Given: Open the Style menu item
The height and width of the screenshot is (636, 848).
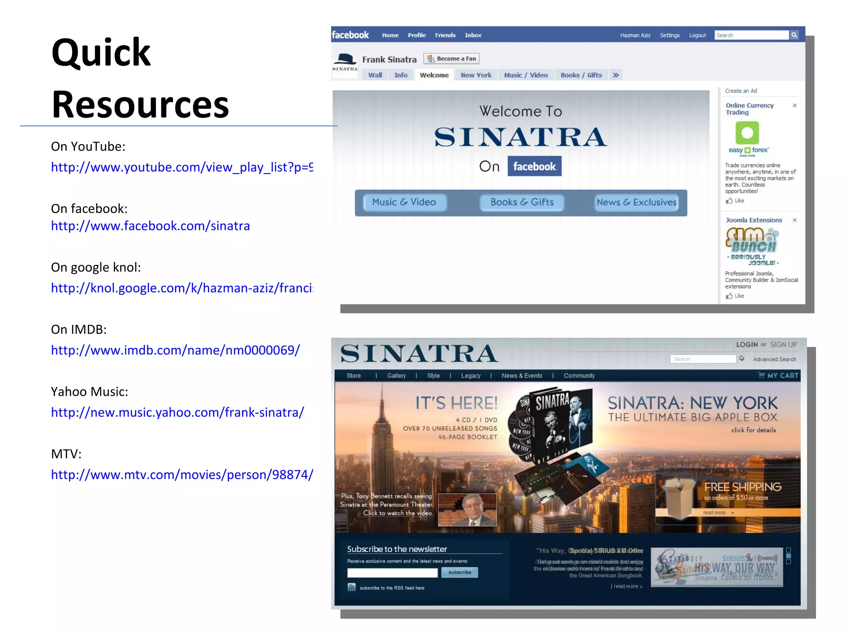Looking at the screenshot, I should click(x=433, y=376).
